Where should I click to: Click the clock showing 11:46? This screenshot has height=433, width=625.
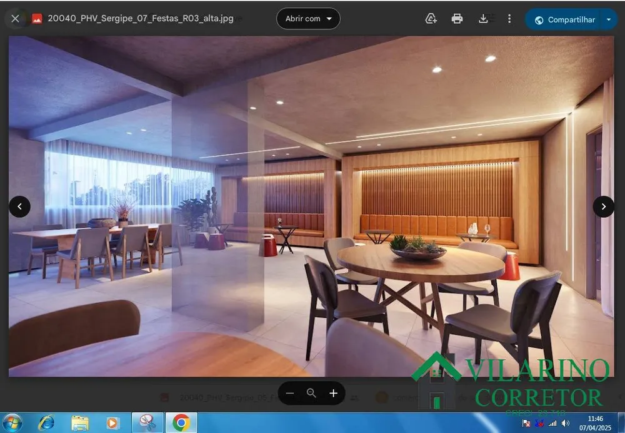596,419
